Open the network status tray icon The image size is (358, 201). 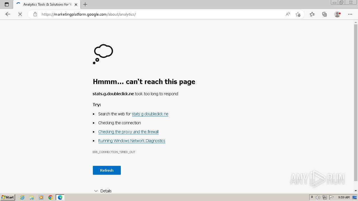pyautogui.click(x=325, y=197)
